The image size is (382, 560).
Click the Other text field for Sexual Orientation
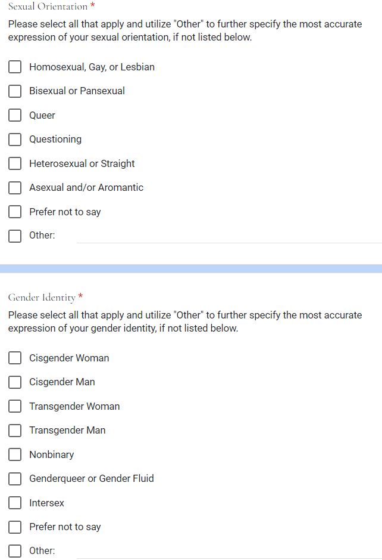(229, 236)
